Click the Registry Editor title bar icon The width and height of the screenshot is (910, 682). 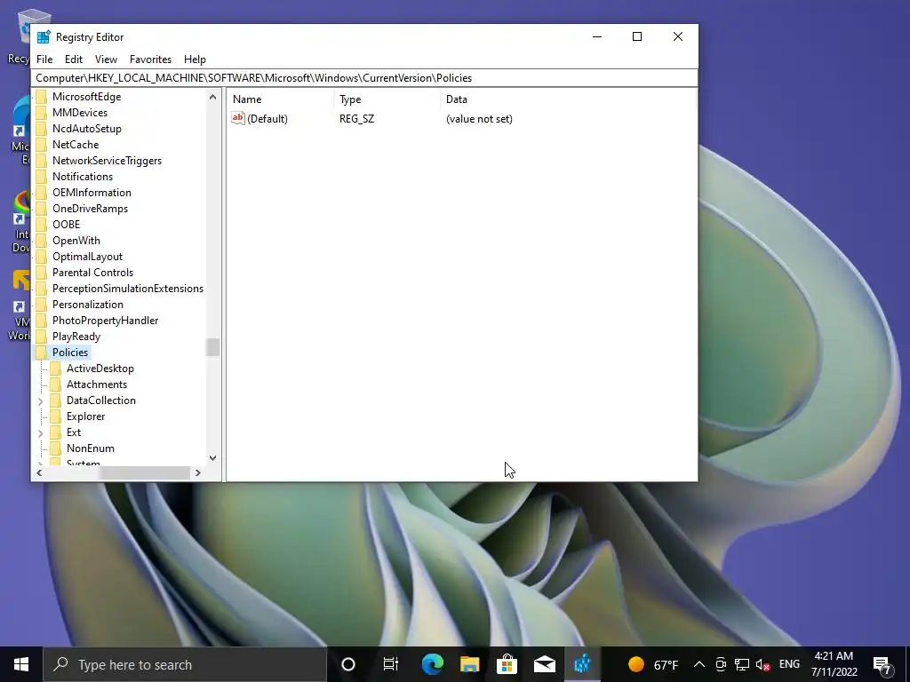pyautogui.click(x=44, y=37)
